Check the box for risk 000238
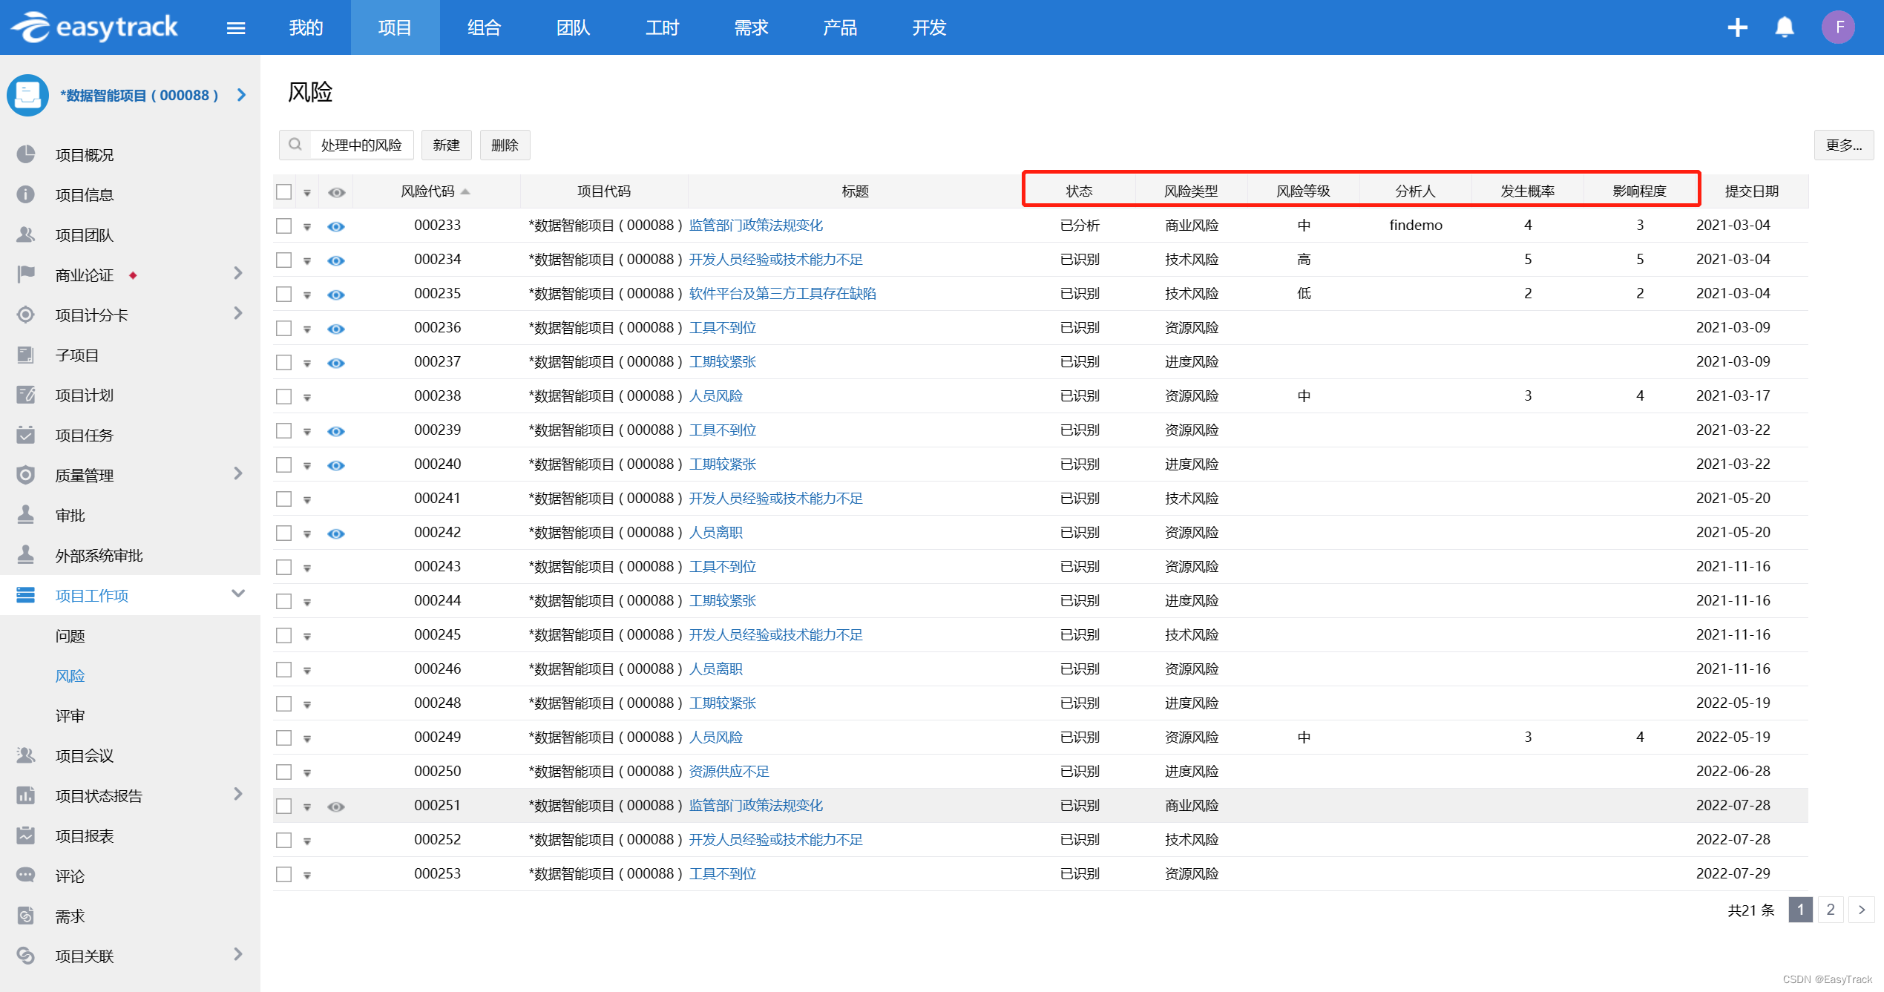 [x=283, y=396]
